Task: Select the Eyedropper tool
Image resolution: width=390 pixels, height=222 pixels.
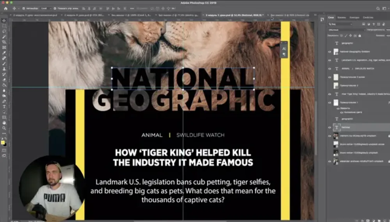Action: pyautogui.click(x=4, y=53)
